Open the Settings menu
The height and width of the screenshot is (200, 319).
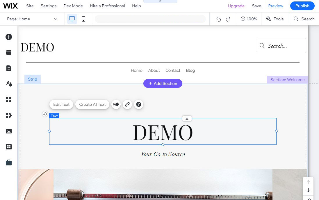pyautogui.click(x=49, y=6)
